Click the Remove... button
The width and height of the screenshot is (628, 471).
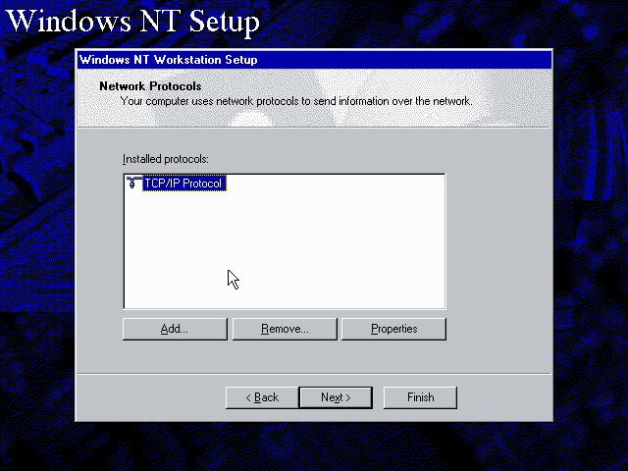[285, 329]
